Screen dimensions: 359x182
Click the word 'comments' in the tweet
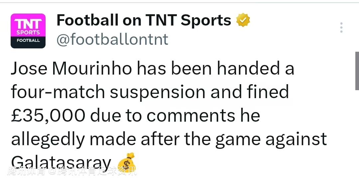coord(190,116)
